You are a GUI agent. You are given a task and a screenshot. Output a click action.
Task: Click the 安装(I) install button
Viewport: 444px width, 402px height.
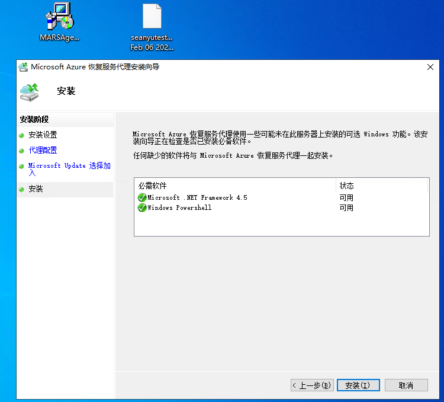pyautogui.click(x=358, y=385)
